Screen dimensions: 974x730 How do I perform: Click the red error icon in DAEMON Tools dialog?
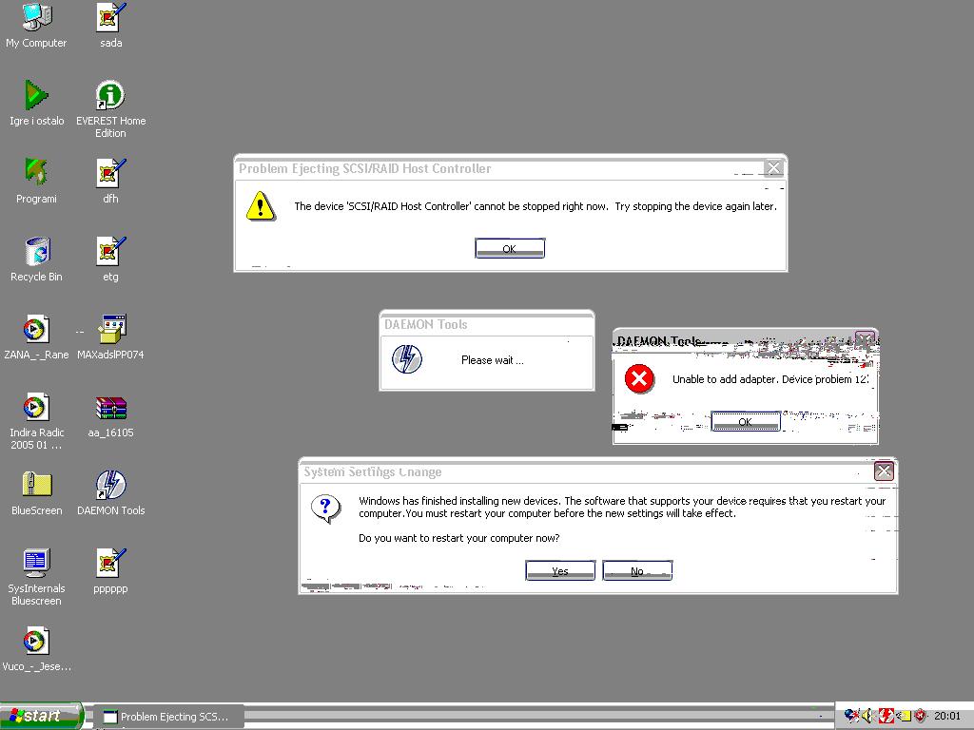(639, 378)
